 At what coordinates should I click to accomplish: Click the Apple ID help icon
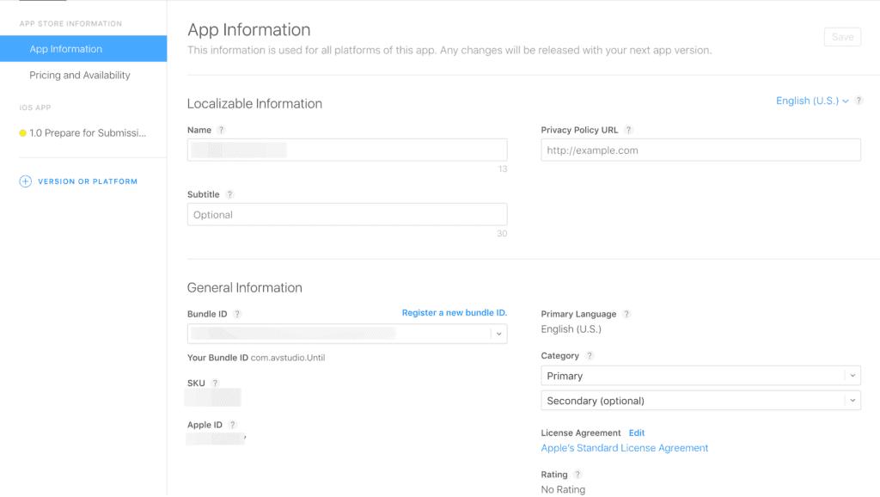pyautogui.click(x=232, y=426)
